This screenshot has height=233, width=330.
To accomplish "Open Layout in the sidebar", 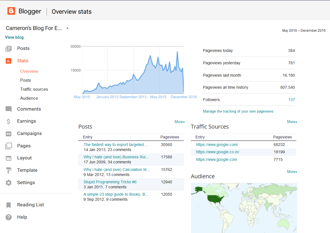I will pyautogui.click(x=24, y=158).
